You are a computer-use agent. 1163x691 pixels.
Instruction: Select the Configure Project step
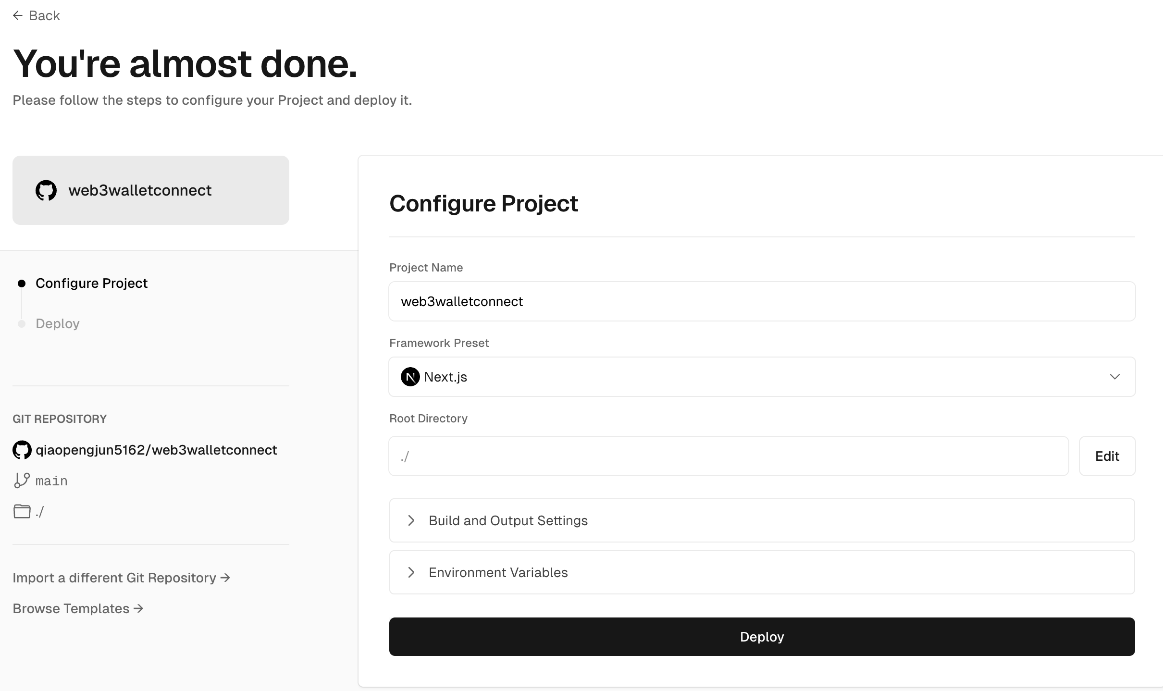[91, 283]
